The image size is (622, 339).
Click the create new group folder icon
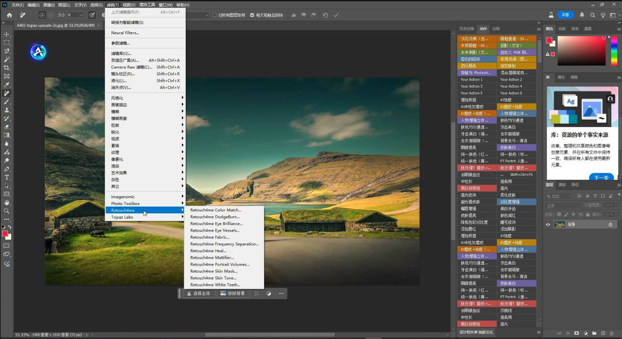(594, 333)
